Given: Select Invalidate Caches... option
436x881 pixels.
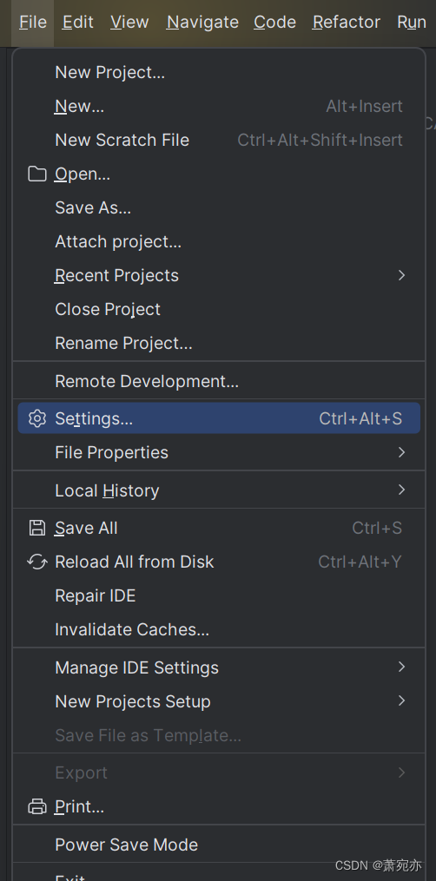Looking at the screenshot, I should click(x=219, y=629).
